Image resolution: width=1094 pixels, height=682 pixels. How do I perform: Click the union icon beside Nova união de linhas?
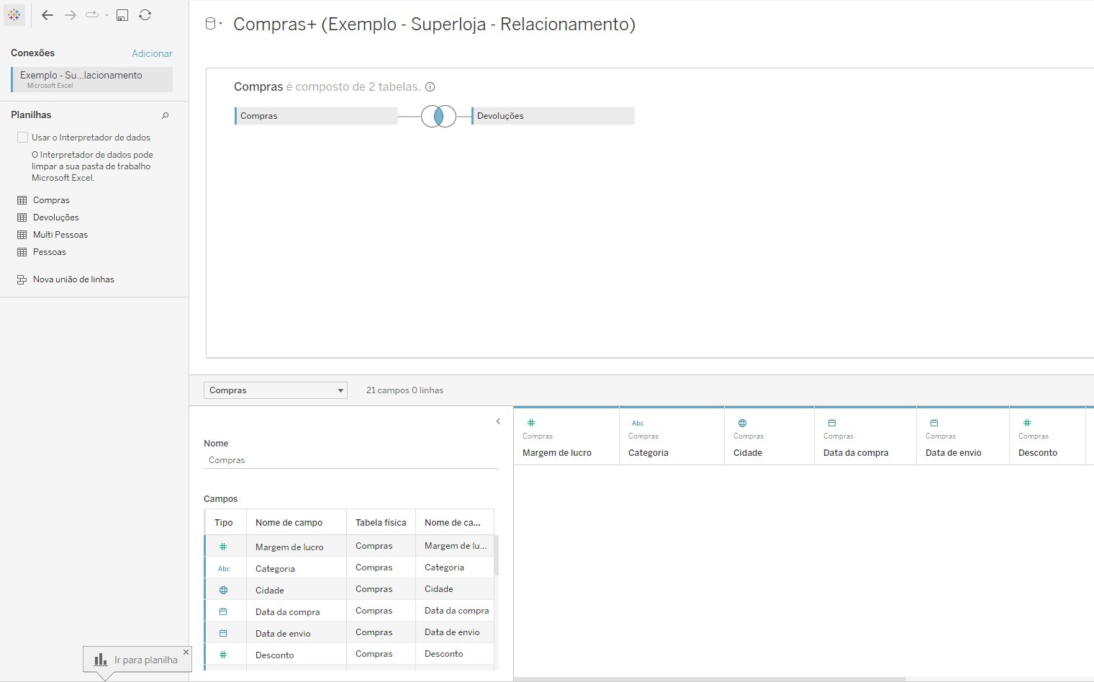pos(22,279)
